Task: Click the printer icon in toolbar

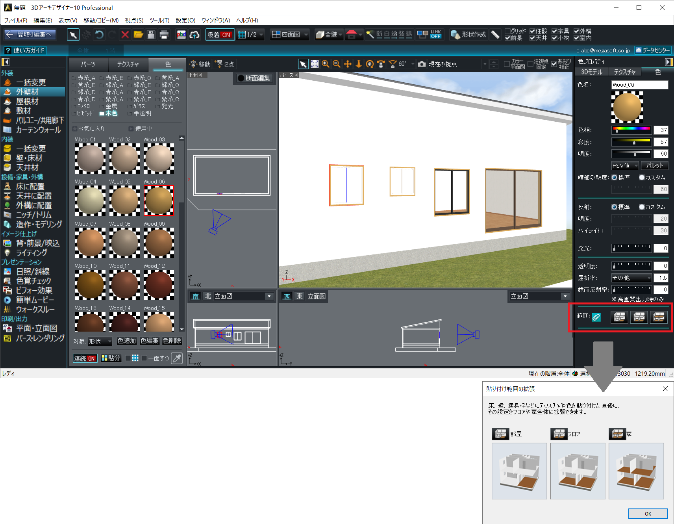Action: pyautogui.click(x=164, y=35)
